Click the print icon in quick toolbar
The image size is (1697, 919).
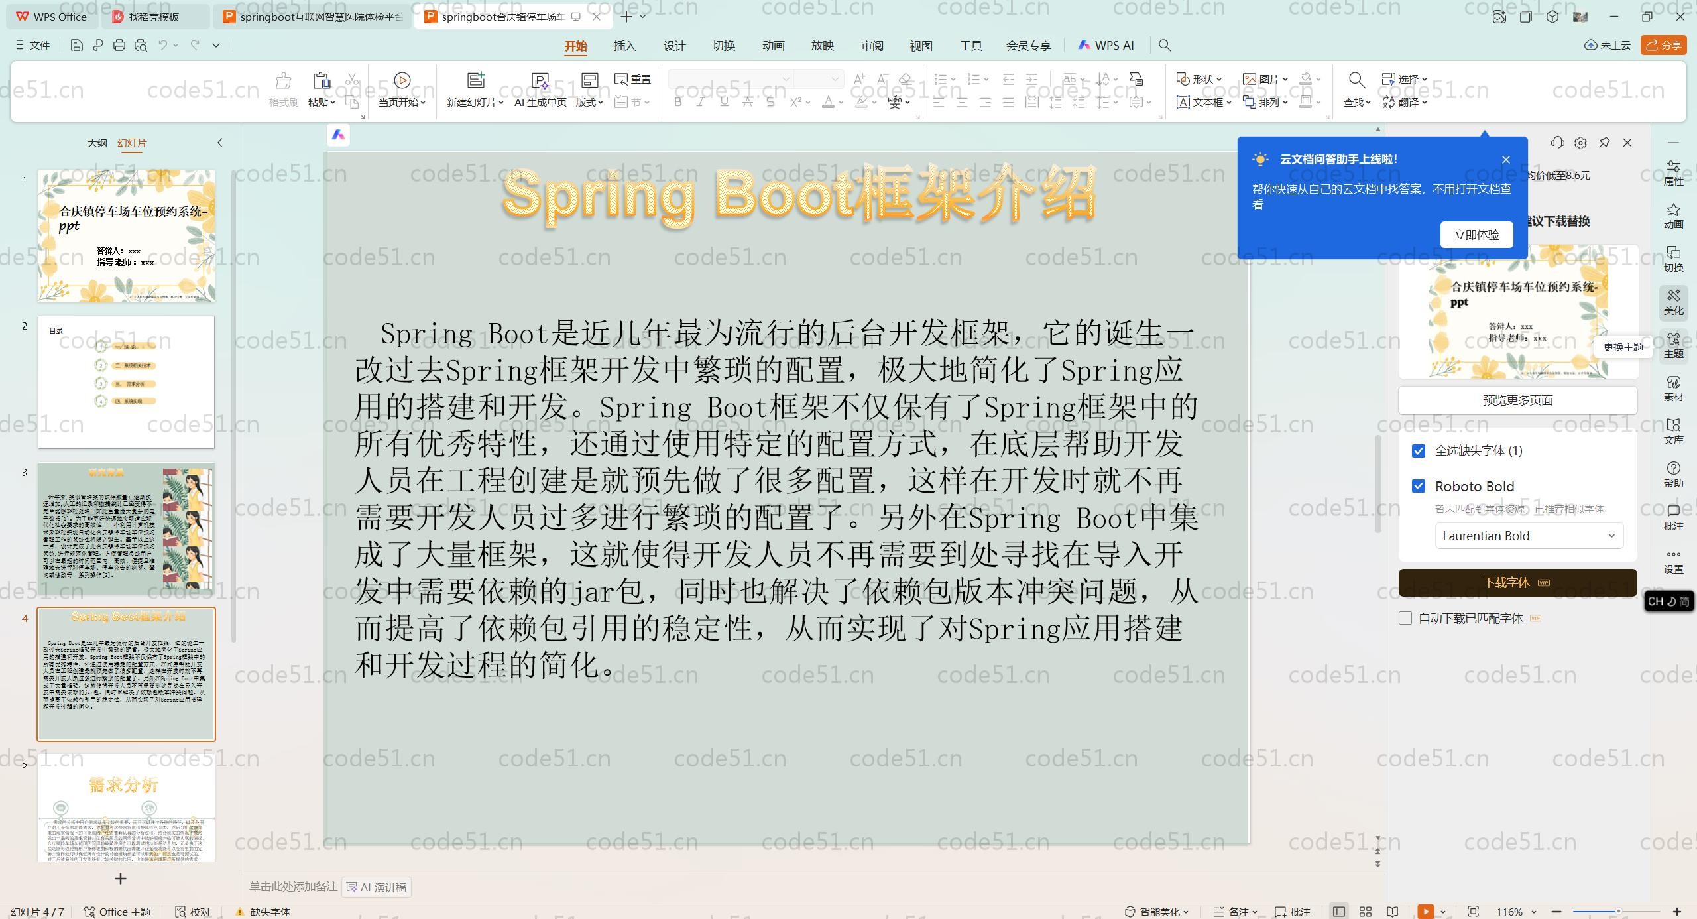[119, 45]
